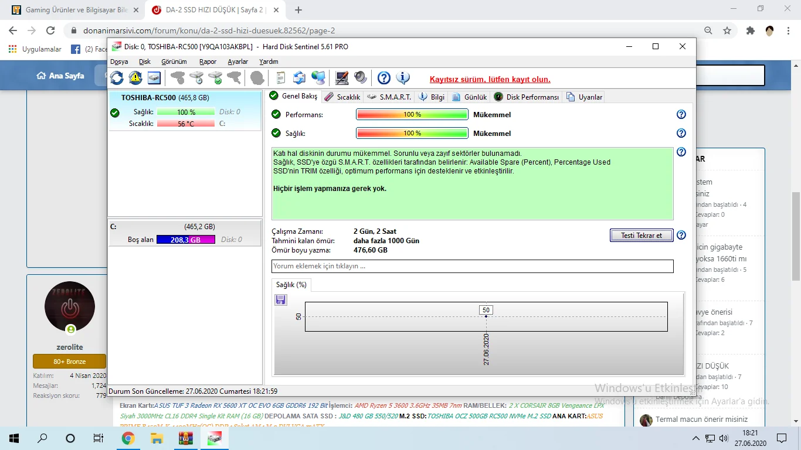Open the Görünüm menu
801x450 pixels.
coord(174,62)
